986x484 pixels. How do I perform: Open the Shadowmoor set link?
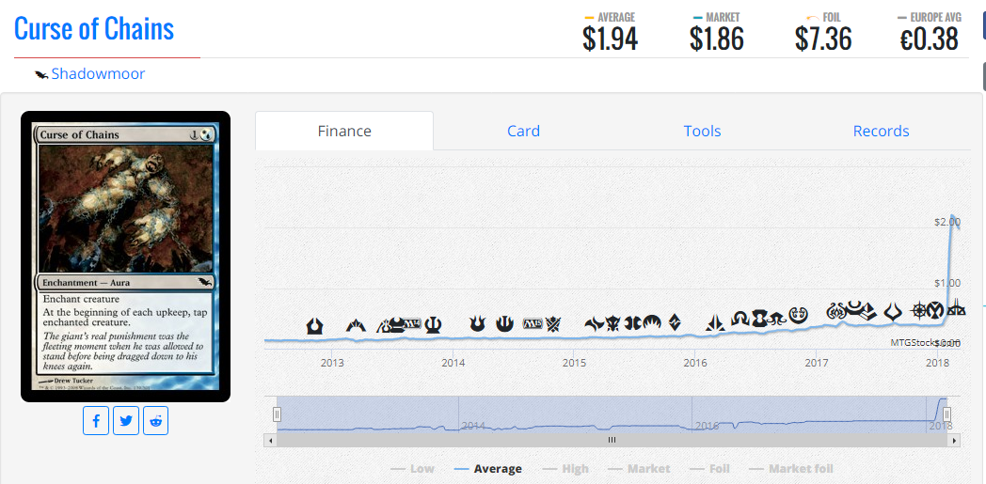pos(98,74)
